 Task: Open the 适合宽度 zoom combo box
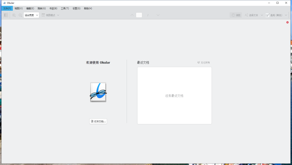(x=31, y=15)
